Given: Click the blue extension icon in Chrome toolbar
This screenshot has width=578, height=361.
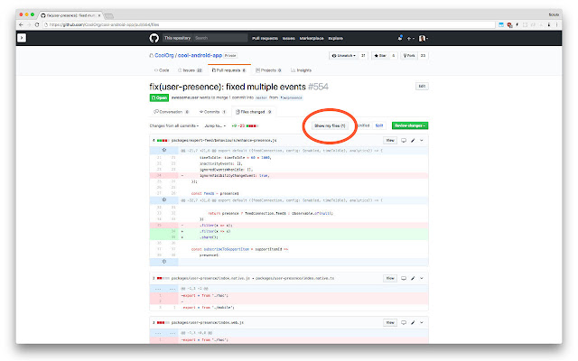Looking at the screenshot, I should (501, 24).
